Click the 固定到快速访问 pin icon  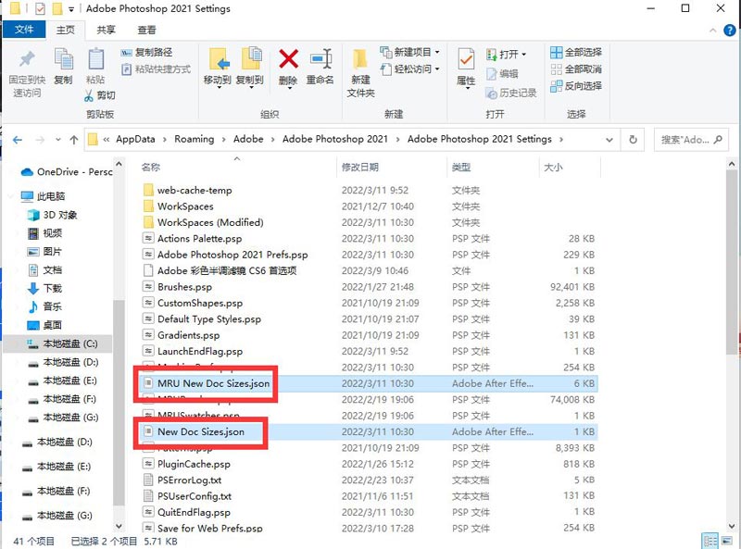point(27,59)
